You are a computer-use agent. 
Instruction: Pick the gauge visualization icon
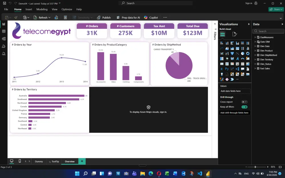point(243,59)
